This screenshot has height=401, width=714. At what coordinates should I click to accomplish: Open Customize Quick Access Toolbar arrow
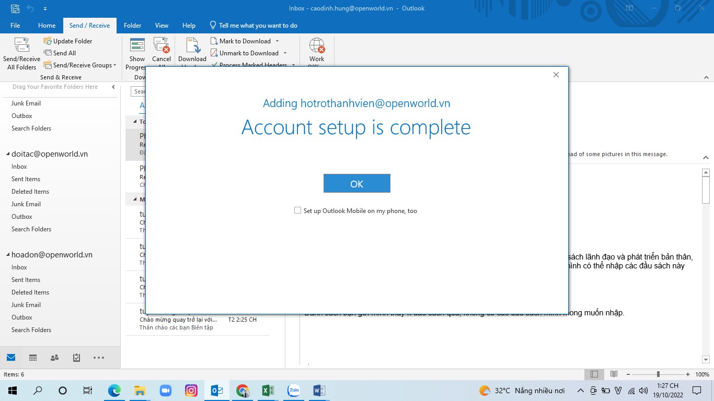pyautogui.click(x=45, y=9)
